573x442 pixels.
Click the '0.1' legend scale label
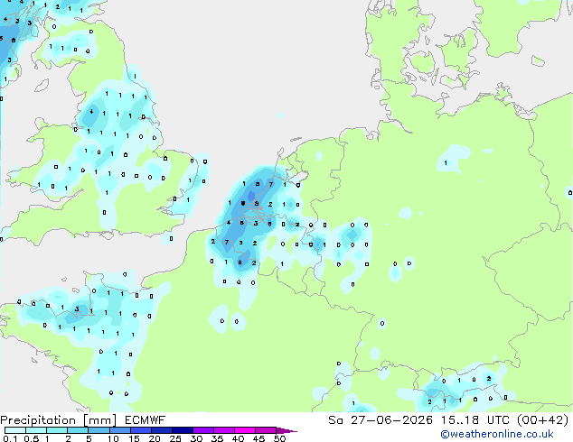click(11, 438)
